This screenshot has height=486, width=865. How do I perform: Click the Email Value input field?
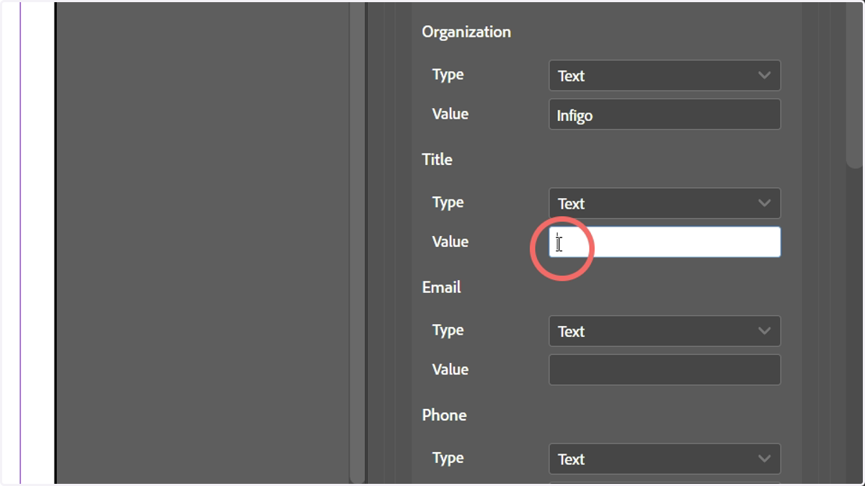(x=665, y=369)
